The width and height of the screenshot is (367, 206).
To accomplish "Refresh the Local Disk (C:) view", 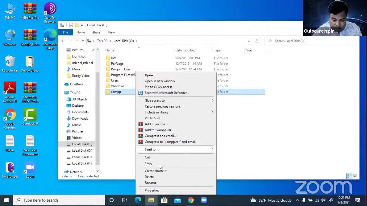I will pyautogui.click(x=257, y=41).
